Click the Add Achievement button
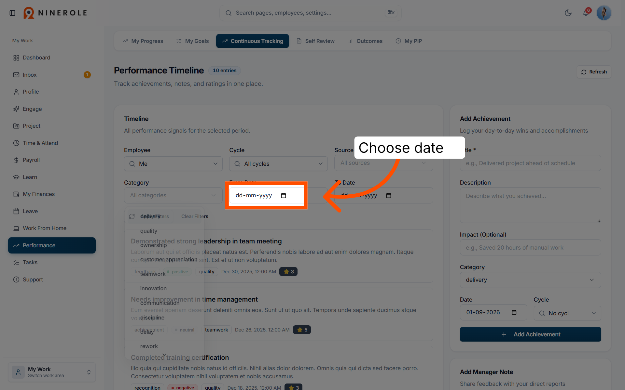 [x=530, y=334]
